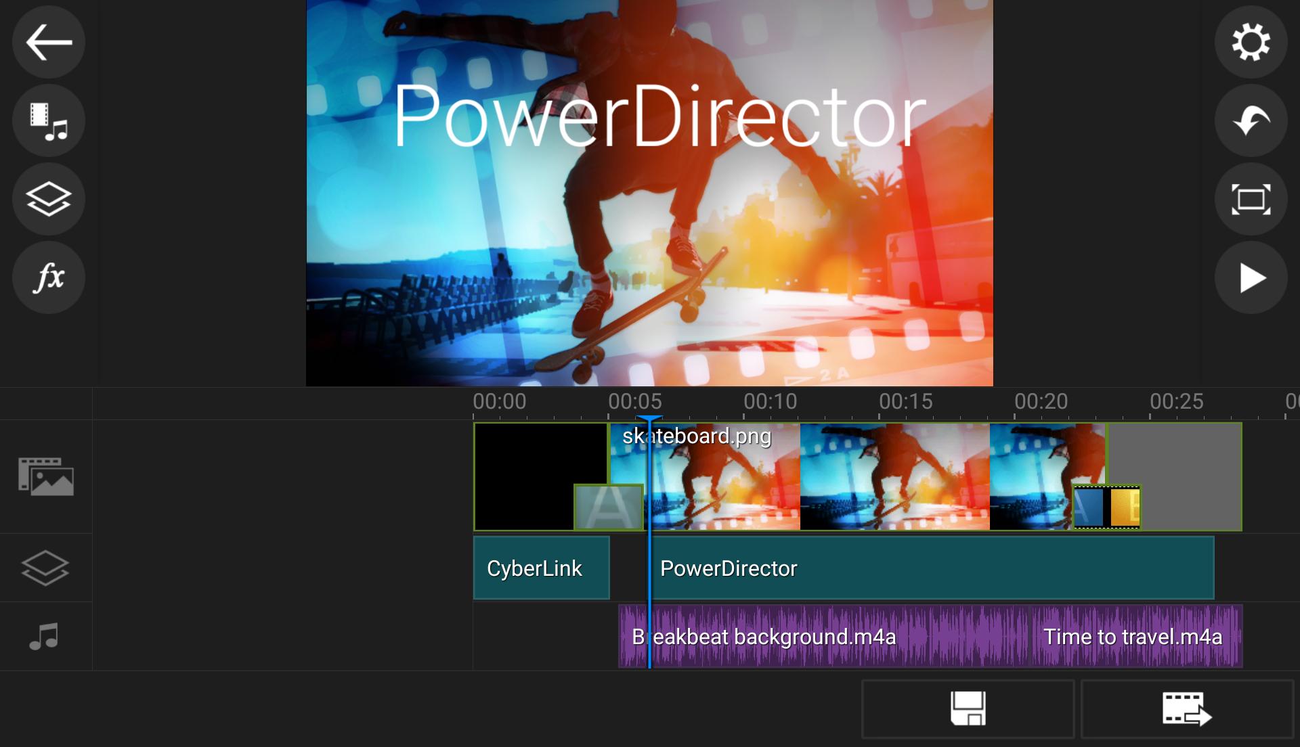This screenshot has height=747, width=1300.
Task: Jump to 00:00 on the timeline ruler
Action: [500, 402]
